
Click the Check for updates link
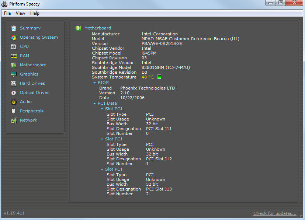(x=275, y=213)
